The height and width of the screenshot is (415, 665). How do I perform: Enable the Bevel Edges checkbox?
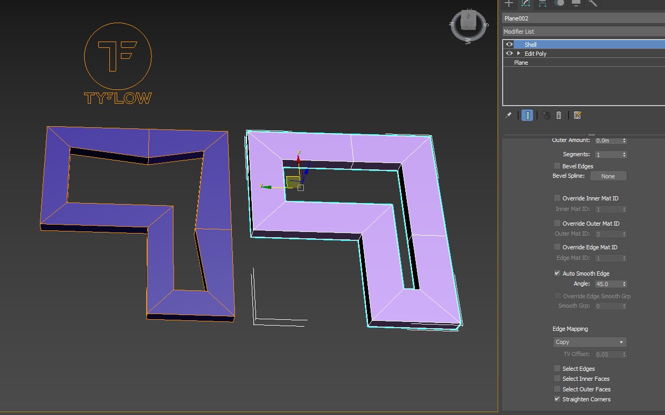557,166
